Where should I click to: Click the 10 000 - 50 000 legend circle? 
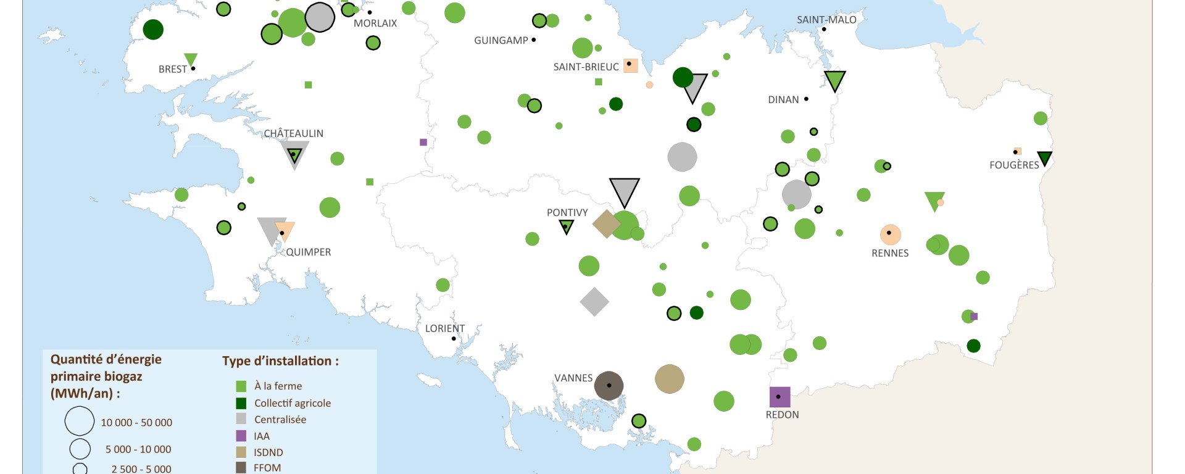coord(80,422)
